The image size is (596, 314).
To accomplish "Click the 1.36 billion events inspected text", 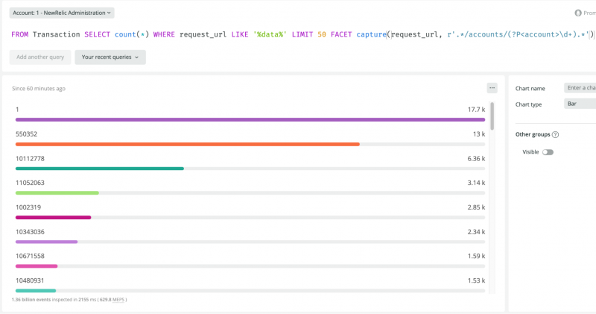I will [x=45, y=300].
